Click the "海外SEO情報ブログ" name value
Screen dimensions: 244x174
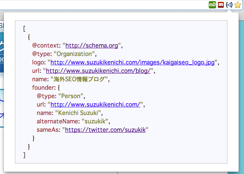click(79, 79)
